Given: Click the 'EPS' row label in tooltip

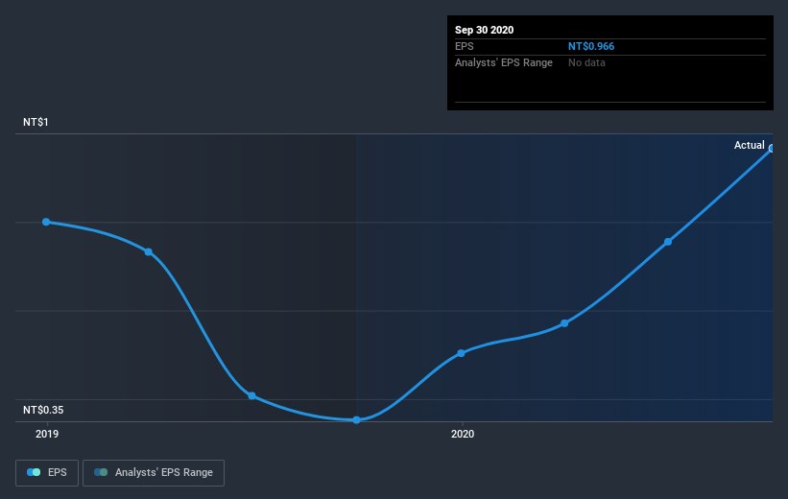Looking at the screenshot, I should pyautogui.click(x=465, y=46).
